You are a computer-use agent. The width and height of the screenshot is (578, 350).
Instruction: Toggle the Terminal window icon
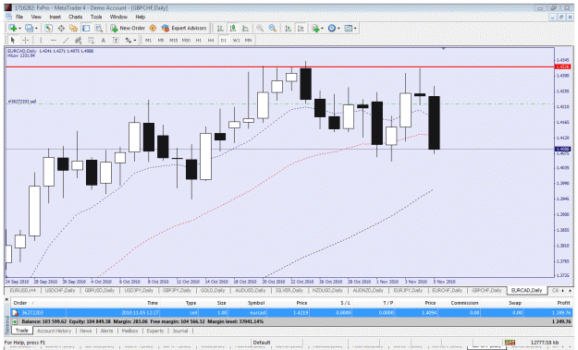pos(86,29)
